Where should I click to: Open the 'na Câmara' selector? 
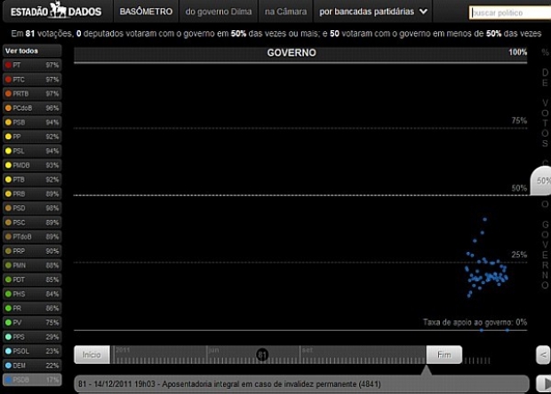point(285,12)
